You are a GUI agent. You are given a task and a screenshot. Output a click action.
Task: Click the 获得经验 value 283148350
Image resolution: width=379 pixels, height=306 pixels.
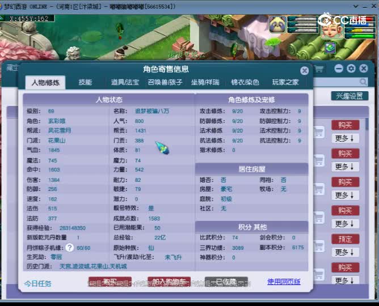point(73,228)
